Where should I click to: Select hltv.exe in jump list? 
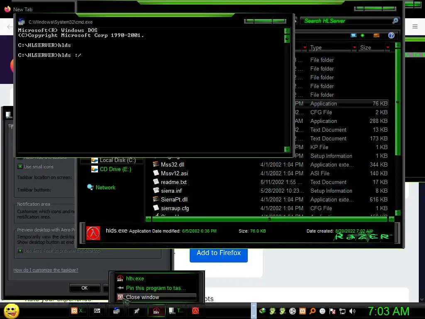point(156,278)
